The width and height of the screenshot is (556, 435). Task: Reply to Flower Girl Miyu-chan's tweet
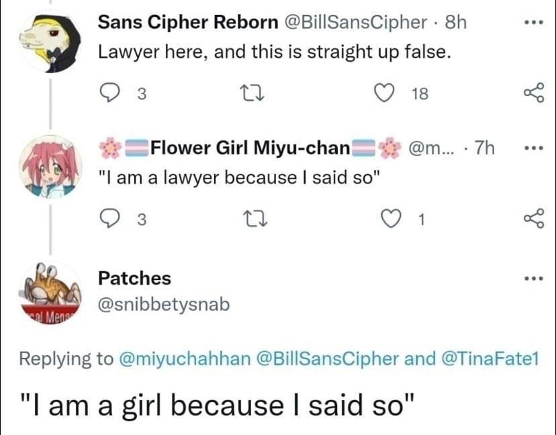click(x=109, y=218)
